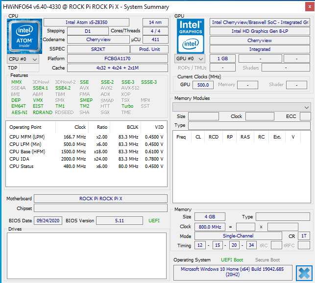Screen dimensions: 315x283
Task: Click the GPU clock value 500.0
Action: (x=203, y=85)
